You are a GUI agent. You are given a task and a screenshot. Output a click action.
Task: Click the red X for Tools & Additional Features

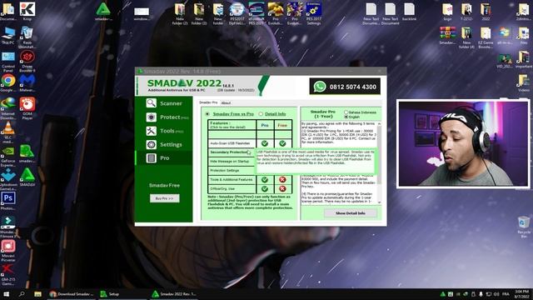click(282, 180)
